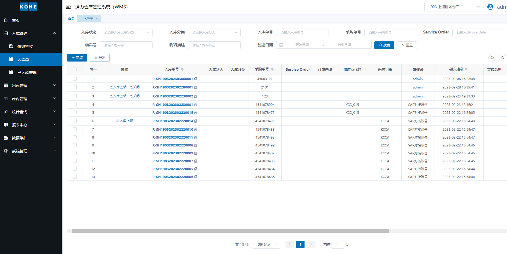Image resolution: width=507 pixels, height=254 pixels.
Task: Copy receipt number R-SH1903202302220006
Action: pyautogui.click(x=196, y=177)
